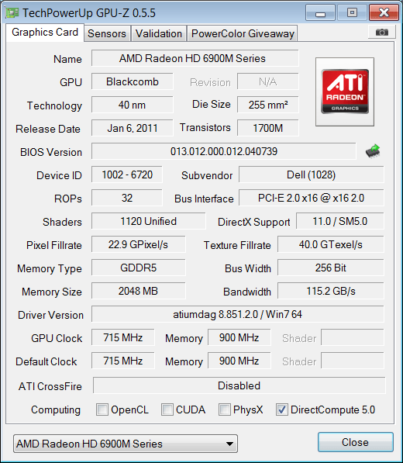Click the ATI Radeon logo image
The image size is (403, 463).
345,92
